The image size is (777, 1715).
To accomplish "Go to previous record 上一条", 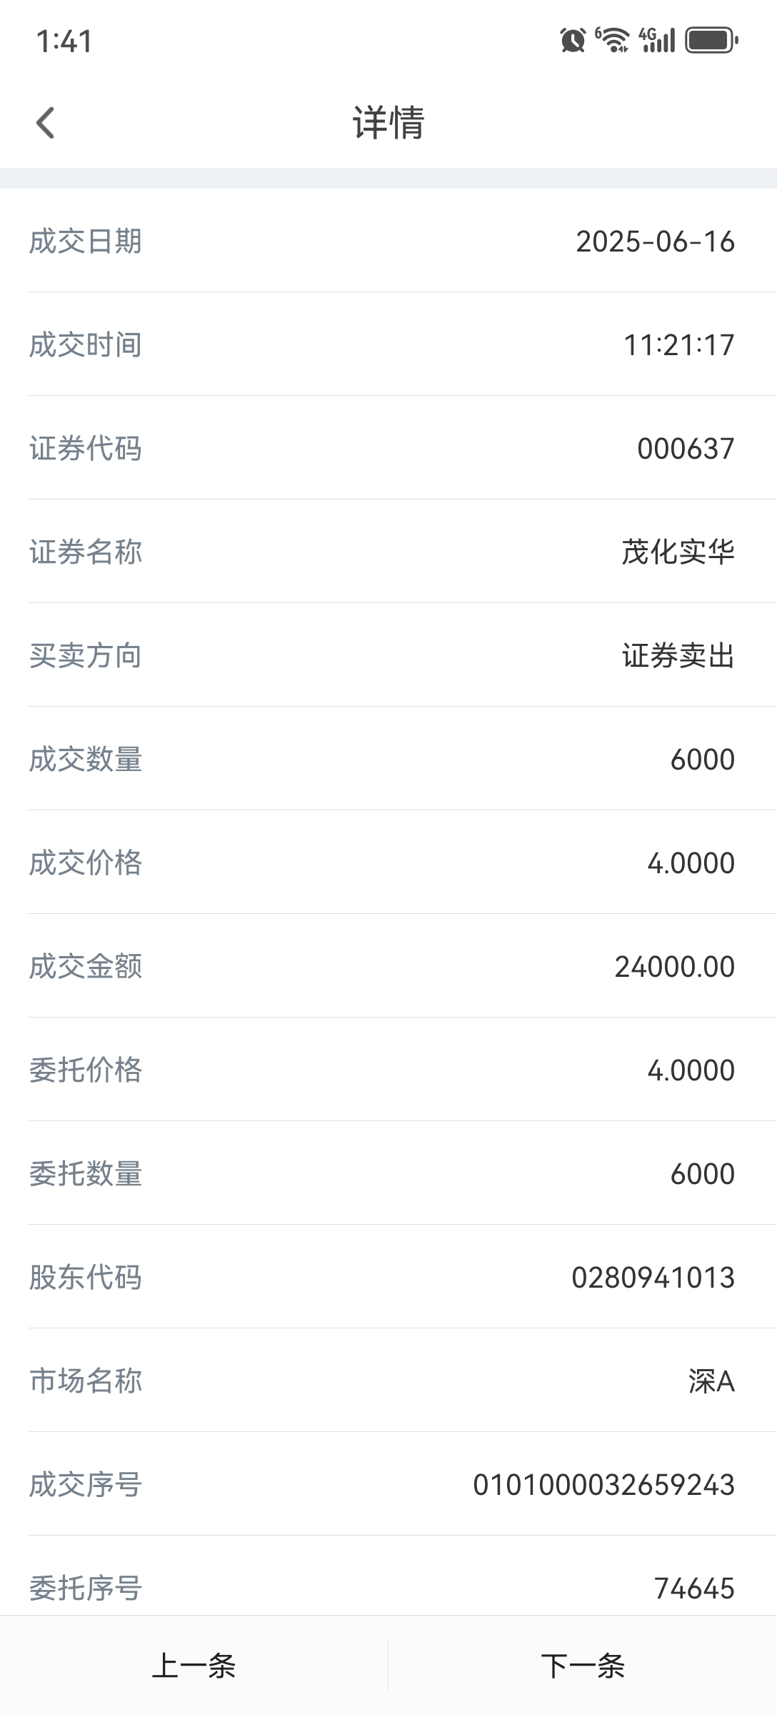I will [x=194, y=1665].
